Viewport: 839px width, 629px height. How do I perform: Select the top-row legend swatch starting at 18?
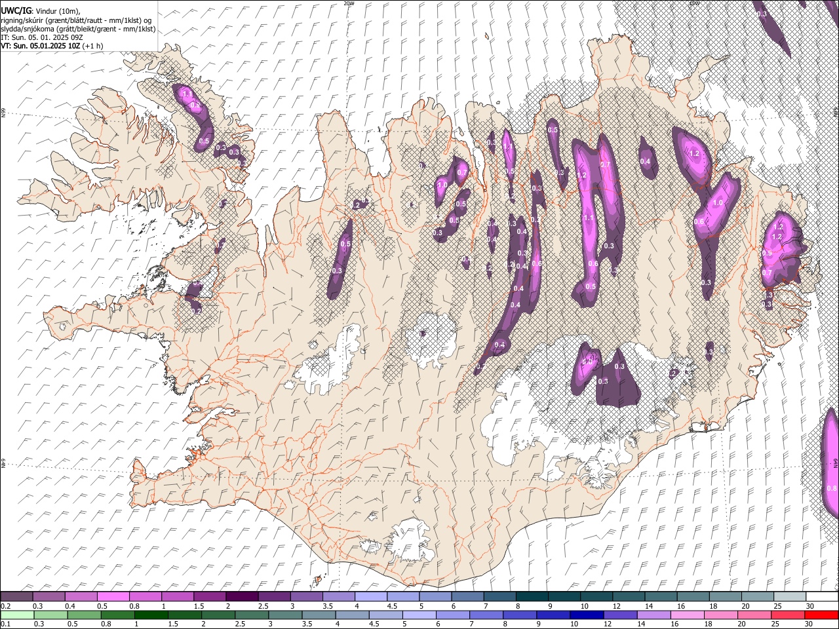(x=725, y=596)
